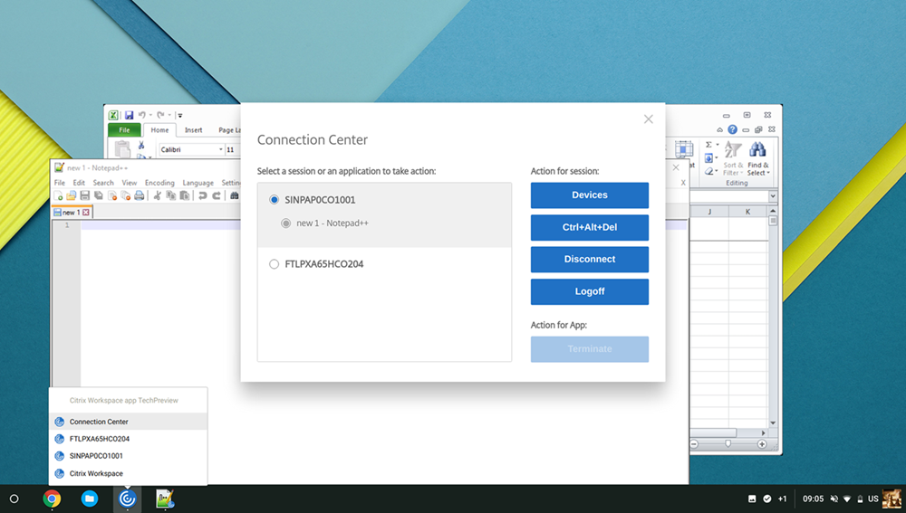Click Notepad++ Save All toolbar icon
The width and height of the screenshot is (906, 513).
pos(98,195)
